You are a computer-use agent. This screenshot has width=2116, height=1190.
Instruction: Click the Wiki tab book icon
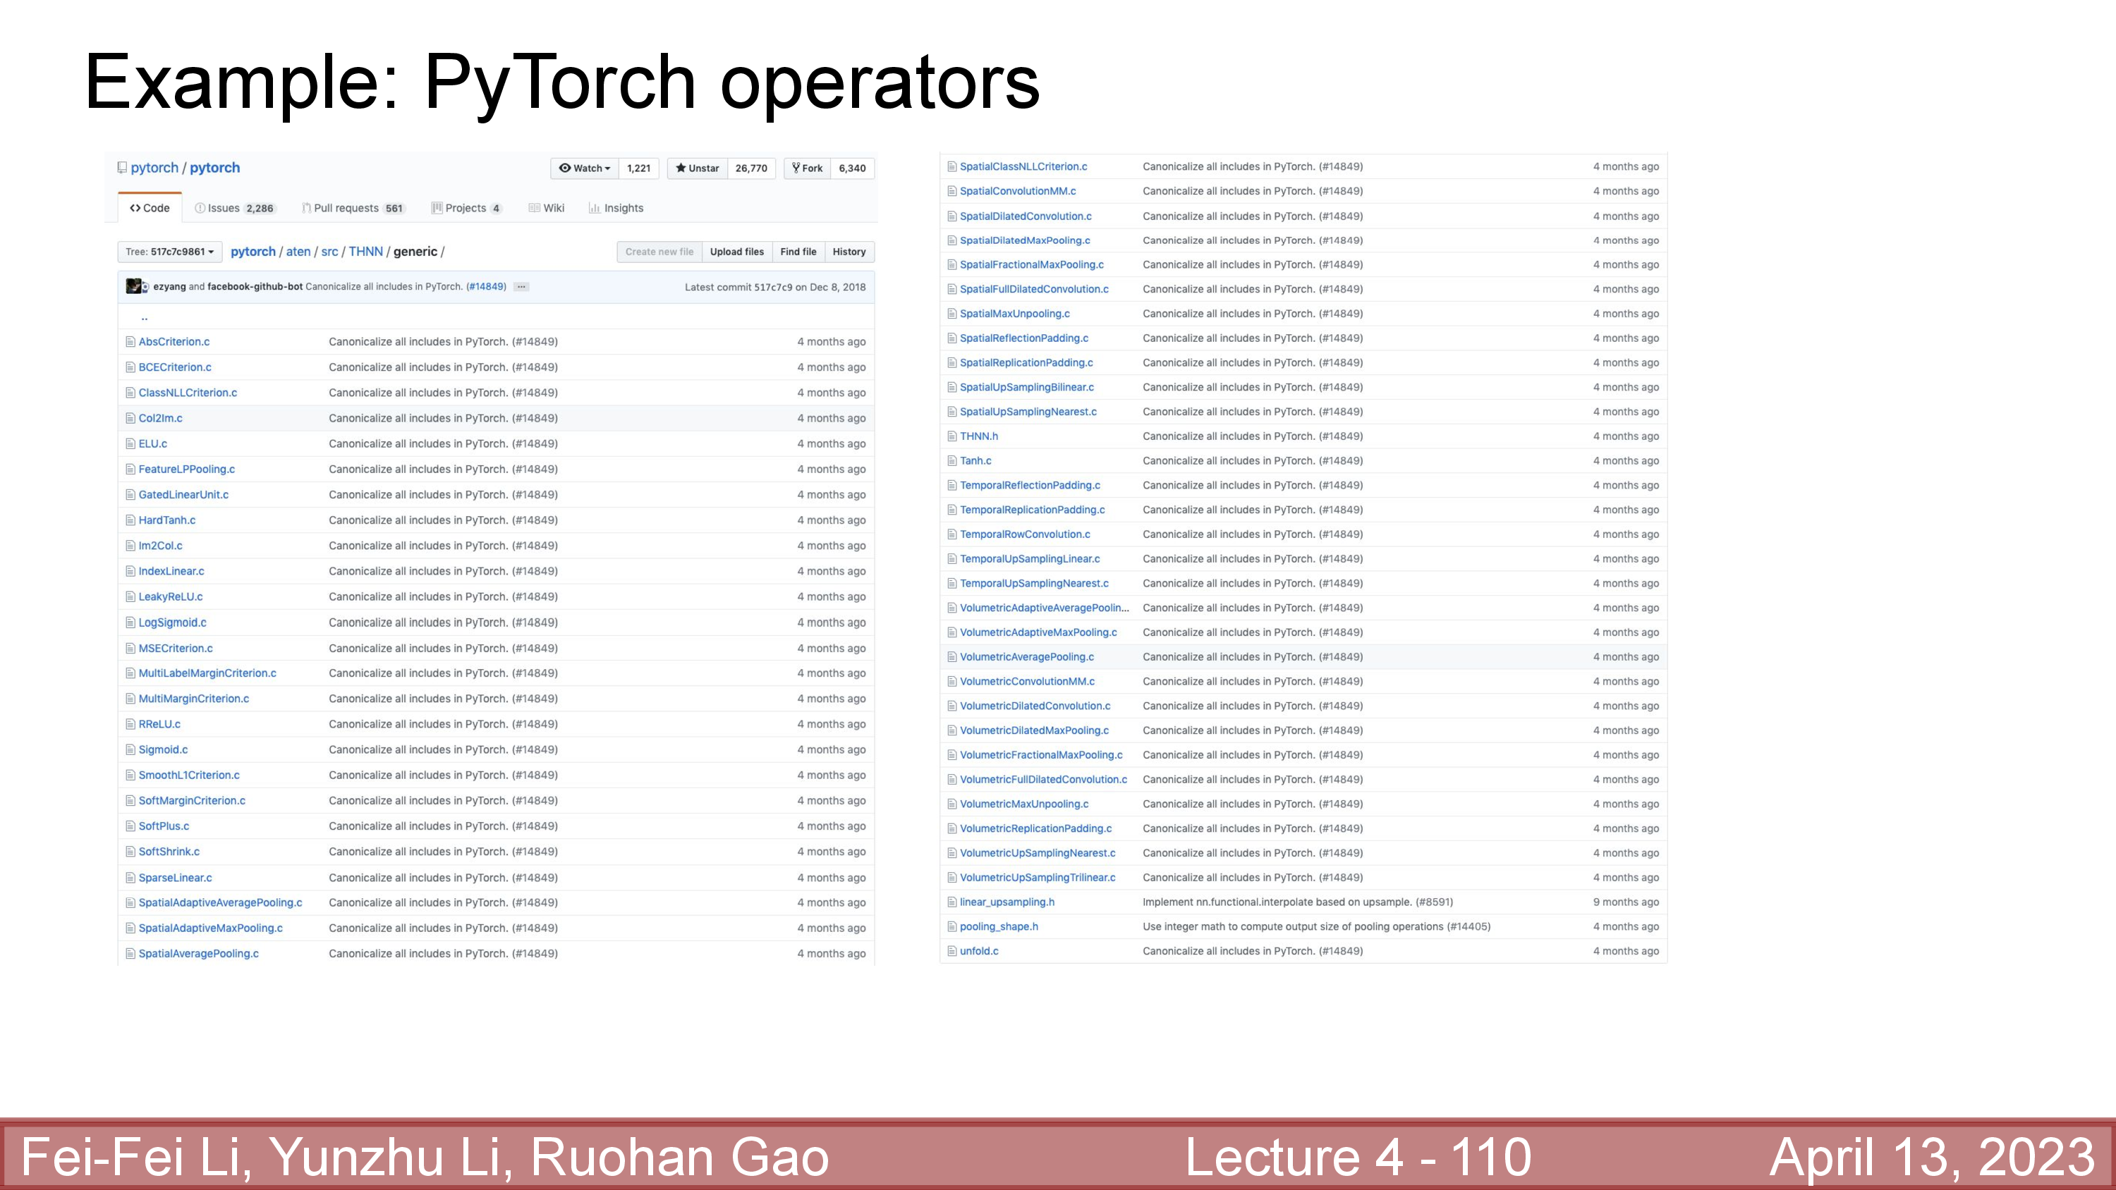tap(534, 208)
